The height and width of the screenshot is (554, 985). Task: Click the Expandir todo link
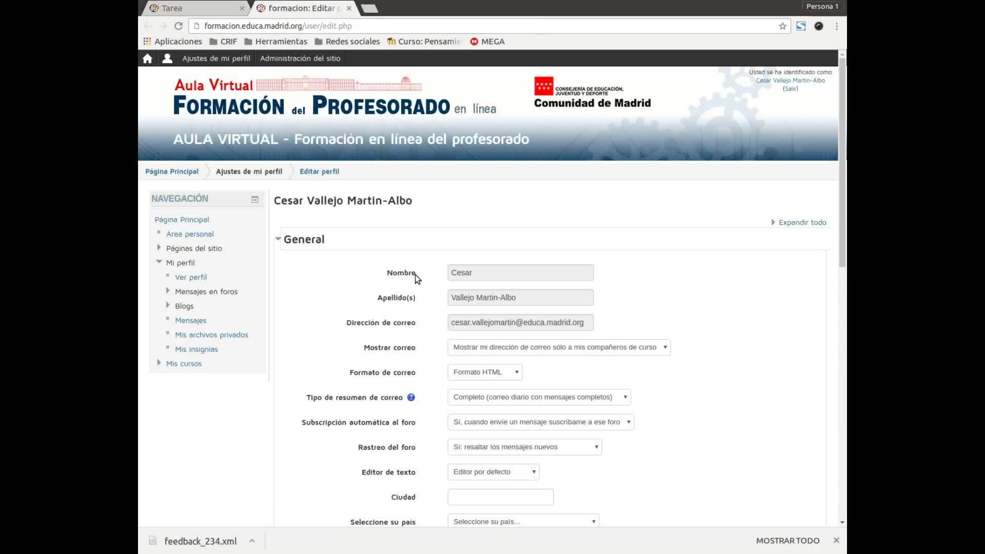(x=802, y=222)
